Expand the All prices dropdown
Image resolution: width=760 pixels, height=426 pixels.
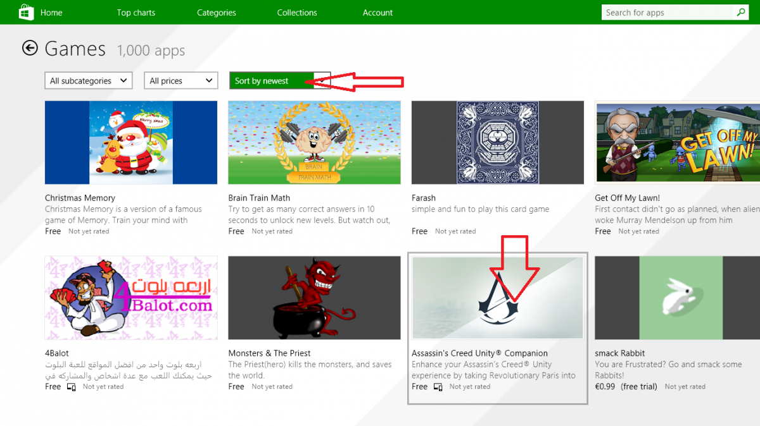181,80
